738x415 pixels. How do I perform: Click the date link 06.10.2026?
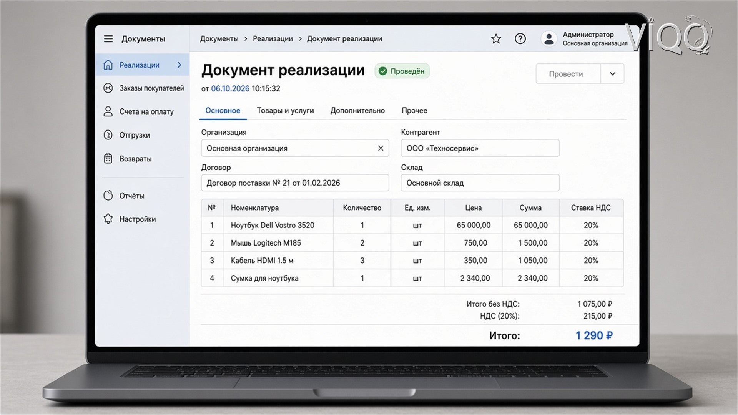(230, 89)
